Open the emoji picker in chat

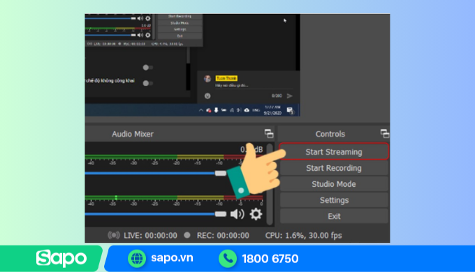click(x=207, y=96)
